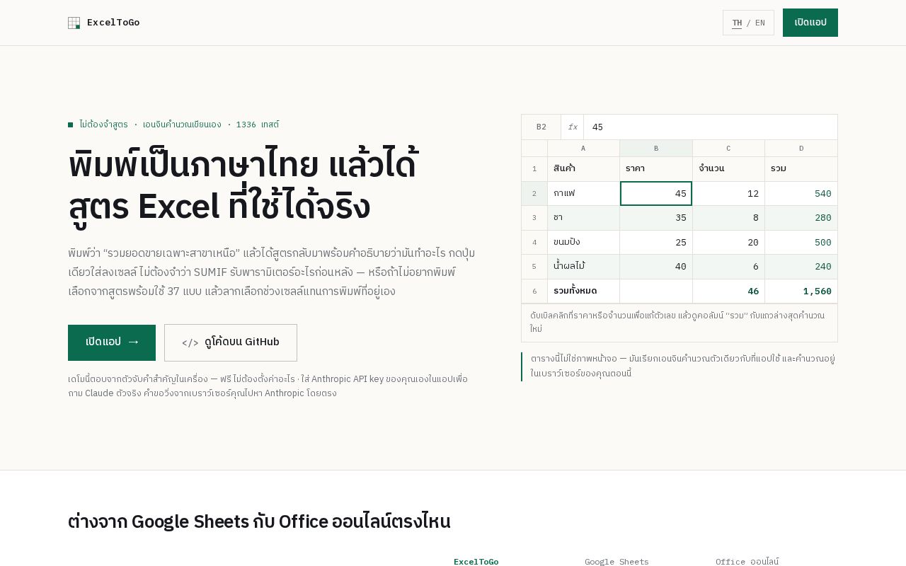Select row 2 header
The height and width of the screenshot is (566, 906).
(x=534, y=194)
